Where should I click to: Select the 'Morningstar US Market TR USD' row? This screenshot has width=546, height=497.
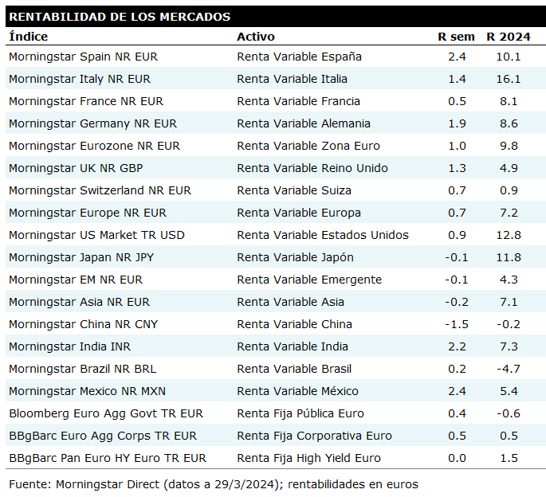(96, 235)
